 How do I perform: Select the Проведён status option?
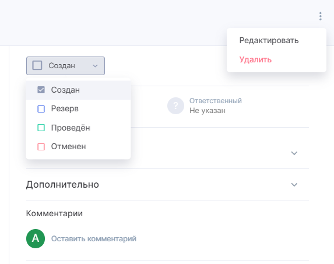[x=78, y=128]
